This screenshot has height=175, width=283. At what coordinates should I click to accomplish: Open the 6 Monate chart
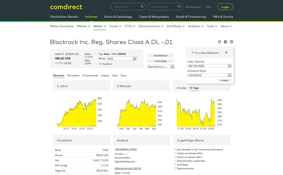[x=140, y=113]
